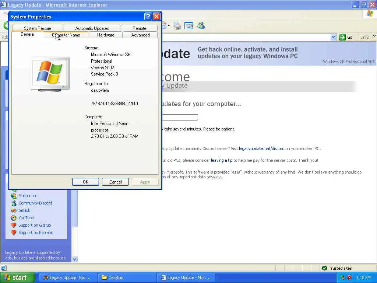This screenshot has height=283, width=377.
Task: Follow the 'leaving a tip' link
Action: click(222, 160)
